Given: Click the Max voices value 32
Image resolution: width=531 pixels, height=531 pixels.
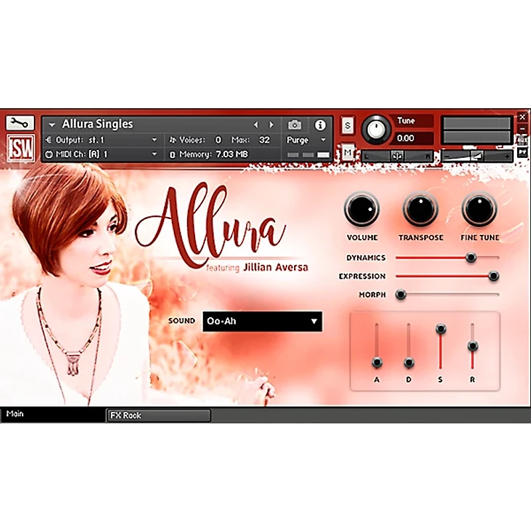Looking at the screenshot, I should coord(264,140).
